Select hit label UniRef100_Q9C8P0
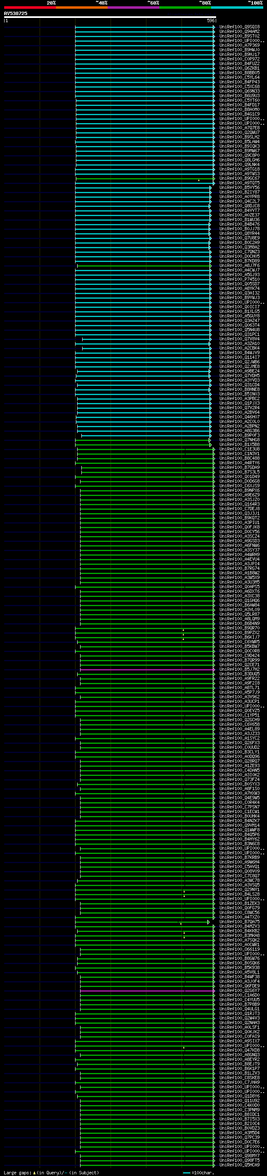Image resolution: width=267 pixels, height=1176 pixels. coord(239,155)
